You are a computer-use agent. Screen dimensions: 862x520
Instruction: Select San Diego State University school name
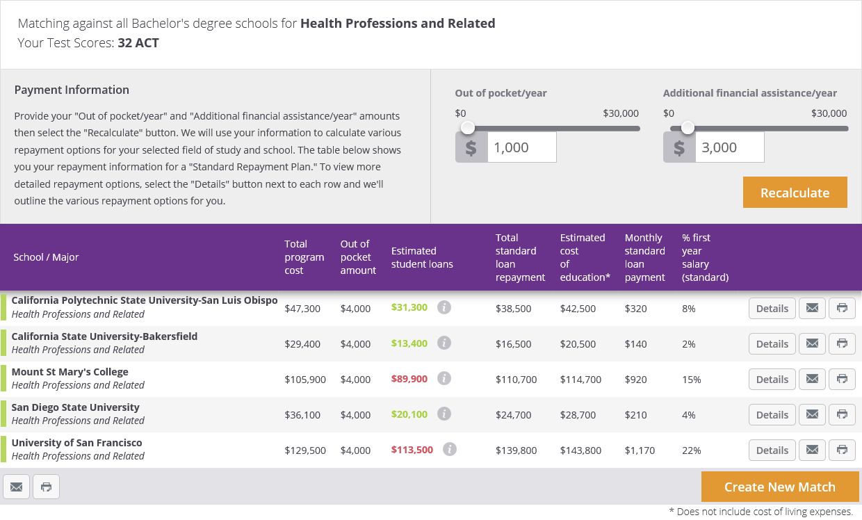point(76,407)
